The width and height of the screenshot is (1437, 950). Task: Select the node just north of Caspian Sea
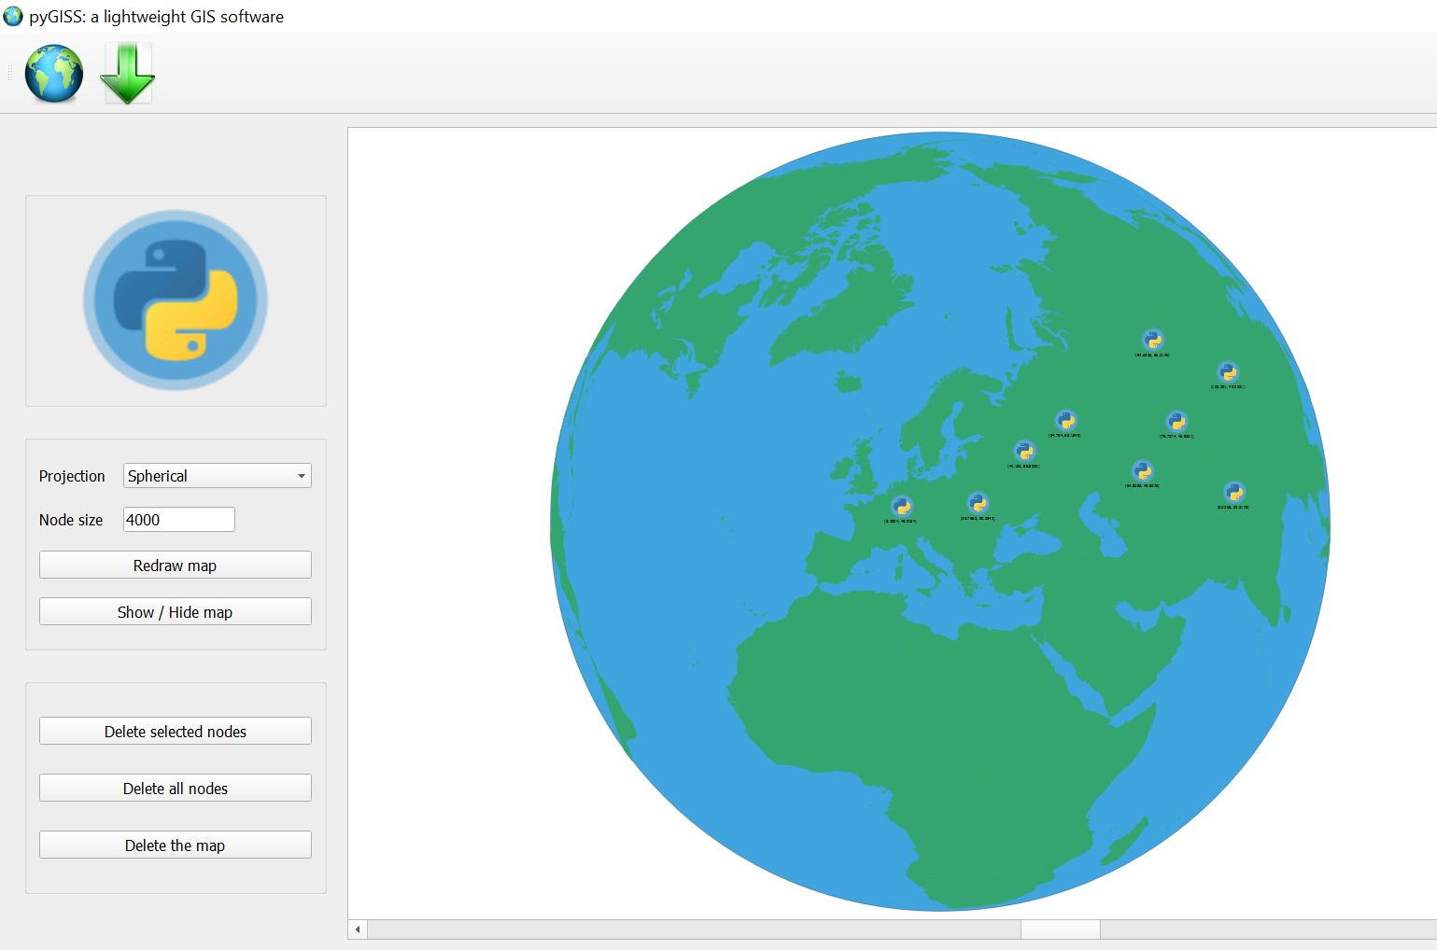pos(1142,470)
